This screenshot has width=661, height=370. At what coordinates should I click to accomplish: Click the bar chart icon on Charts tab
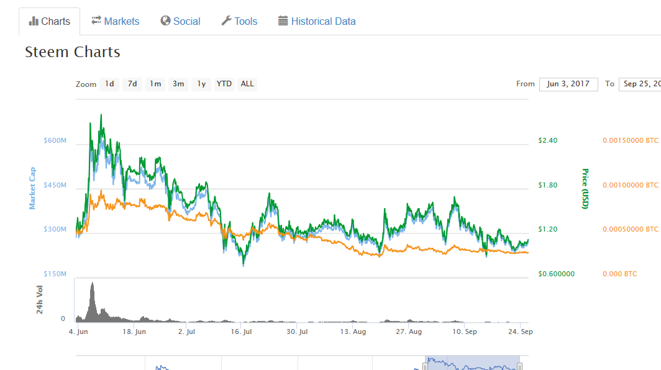pos(34,21)
